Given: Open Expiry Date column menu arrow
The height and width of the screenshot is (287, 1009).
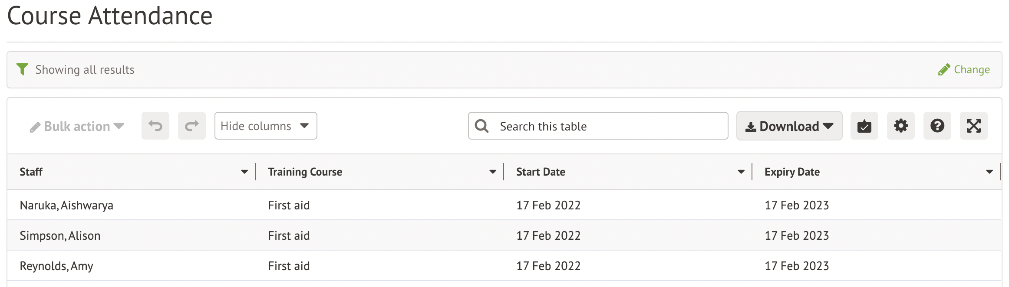Looking at the screenshot, I should pyautogui.click(x=989, y=172).
